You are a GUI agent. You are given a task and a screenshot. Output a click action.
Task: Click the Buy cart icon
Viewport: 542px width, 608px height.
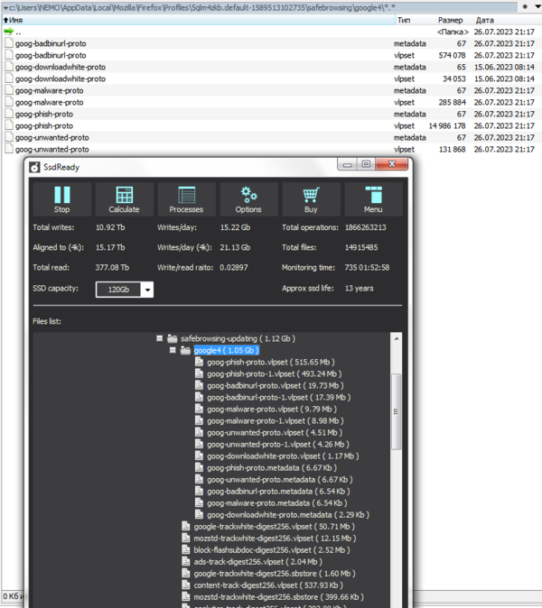tap(311, 199)
